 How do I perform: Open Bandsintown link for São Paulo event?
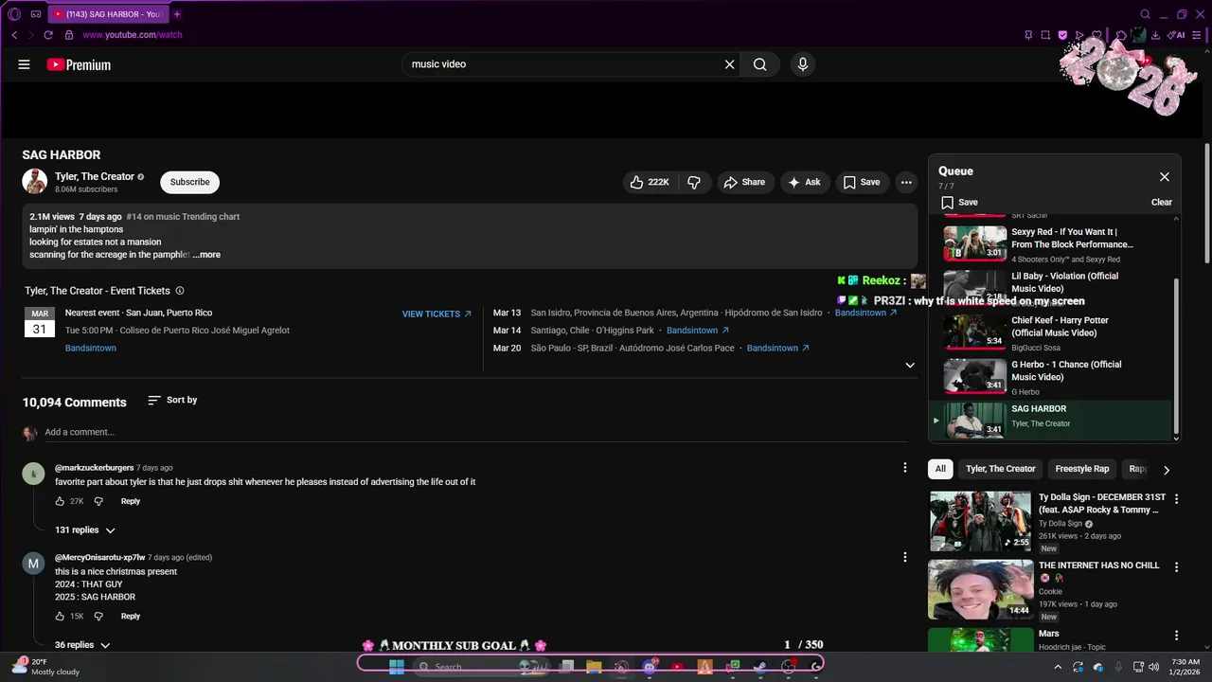[x=778, y=348]
